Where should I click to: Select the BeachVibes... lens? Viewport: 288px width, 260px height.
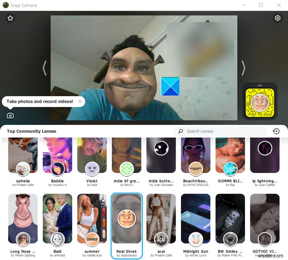click(x=195, y=162)
